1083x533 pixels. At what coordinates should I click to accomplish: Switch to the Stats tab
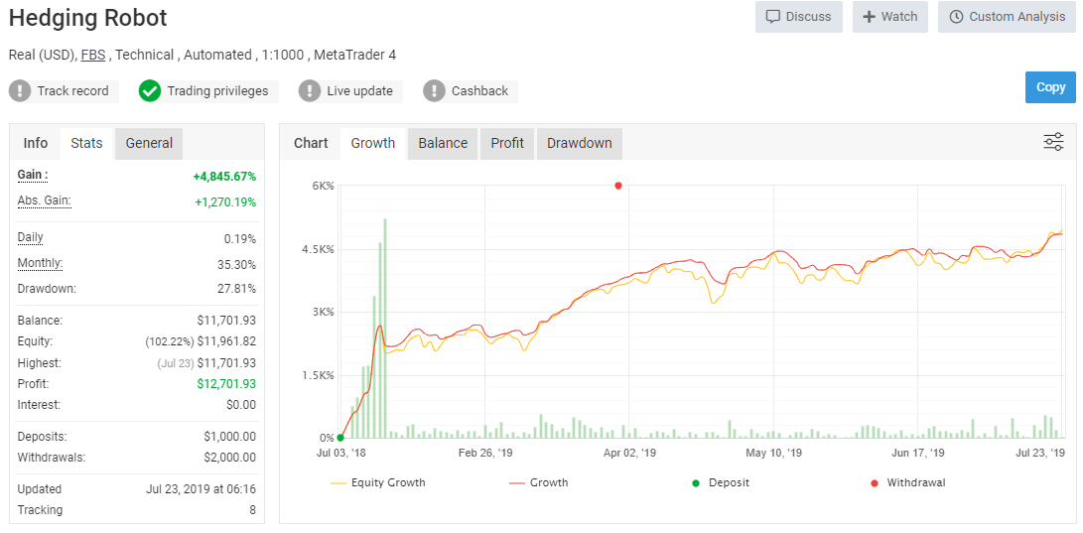coord(87,143)
